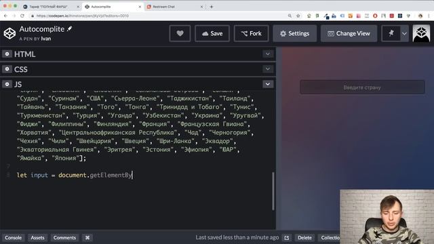The image size is (434, 244).
Task: Click the orange extension icon in the toolbar
Action: [x=351, y=16]
